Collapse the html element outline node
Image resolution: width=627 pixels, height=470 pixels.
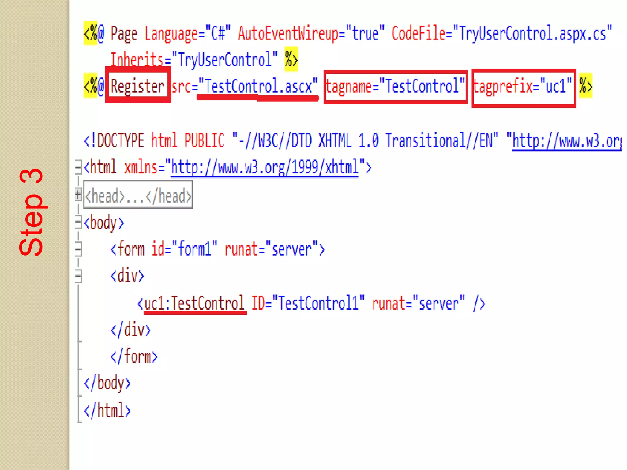coord(78,167)
